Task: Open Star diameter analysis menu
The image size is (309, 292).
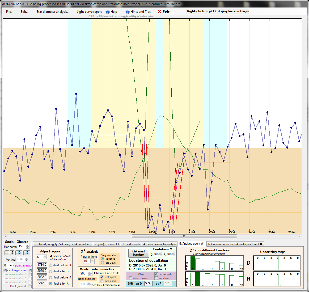Action: 53,12
